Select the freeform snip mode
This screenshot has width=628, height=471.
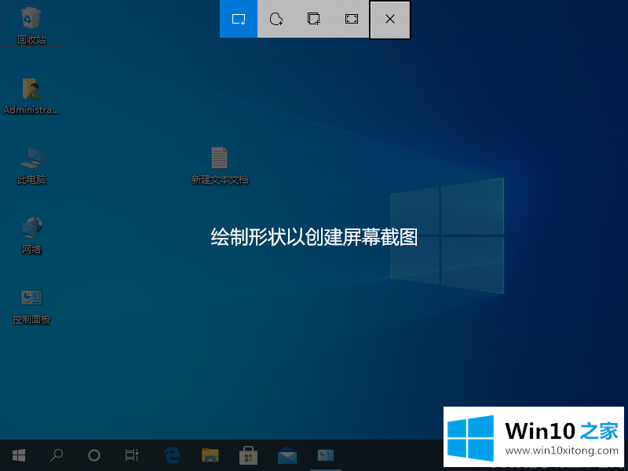[x=276, y=19]
